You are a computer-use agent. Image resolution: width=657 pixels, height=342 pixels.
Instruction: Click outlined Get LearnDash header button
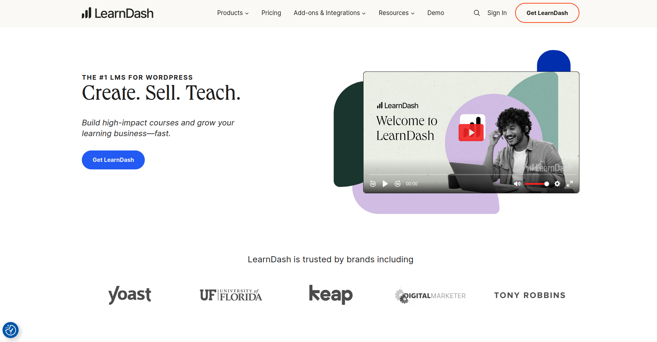tap(547, 13)
